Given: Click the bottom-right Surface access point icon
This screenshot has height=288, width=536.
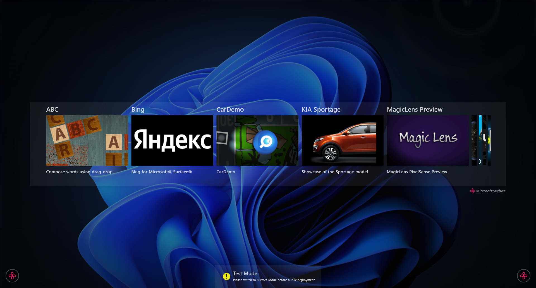Looking at the screenshot, I should [x=524, y=276].
